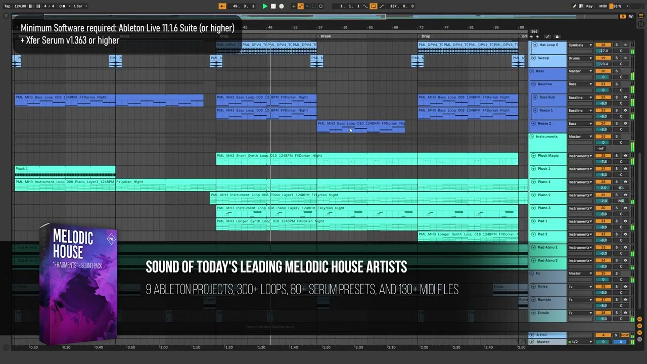
Task: Collapse the Instruments group track
Action: [x=532, y=136]
